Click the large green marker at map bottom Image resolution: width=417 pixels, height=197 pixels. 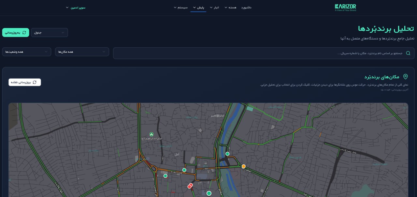(209, 193)
